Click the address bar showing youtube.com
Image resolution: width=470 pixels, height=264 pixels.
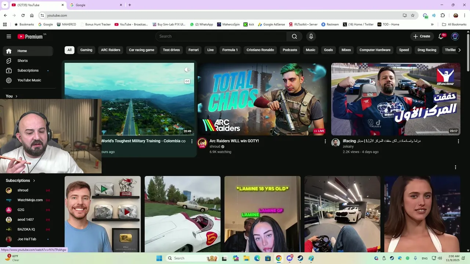[220, 15]
